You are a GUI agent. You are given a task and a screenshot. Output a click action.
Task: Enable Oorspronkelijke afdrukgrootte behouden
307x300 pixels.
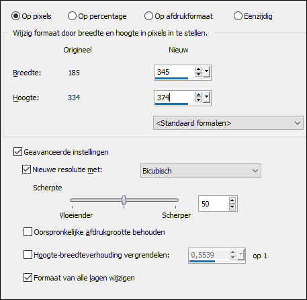tap(28, 232)
